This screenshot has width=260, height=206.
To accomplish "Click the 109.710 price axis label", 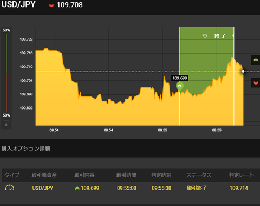I will [26, 67].
